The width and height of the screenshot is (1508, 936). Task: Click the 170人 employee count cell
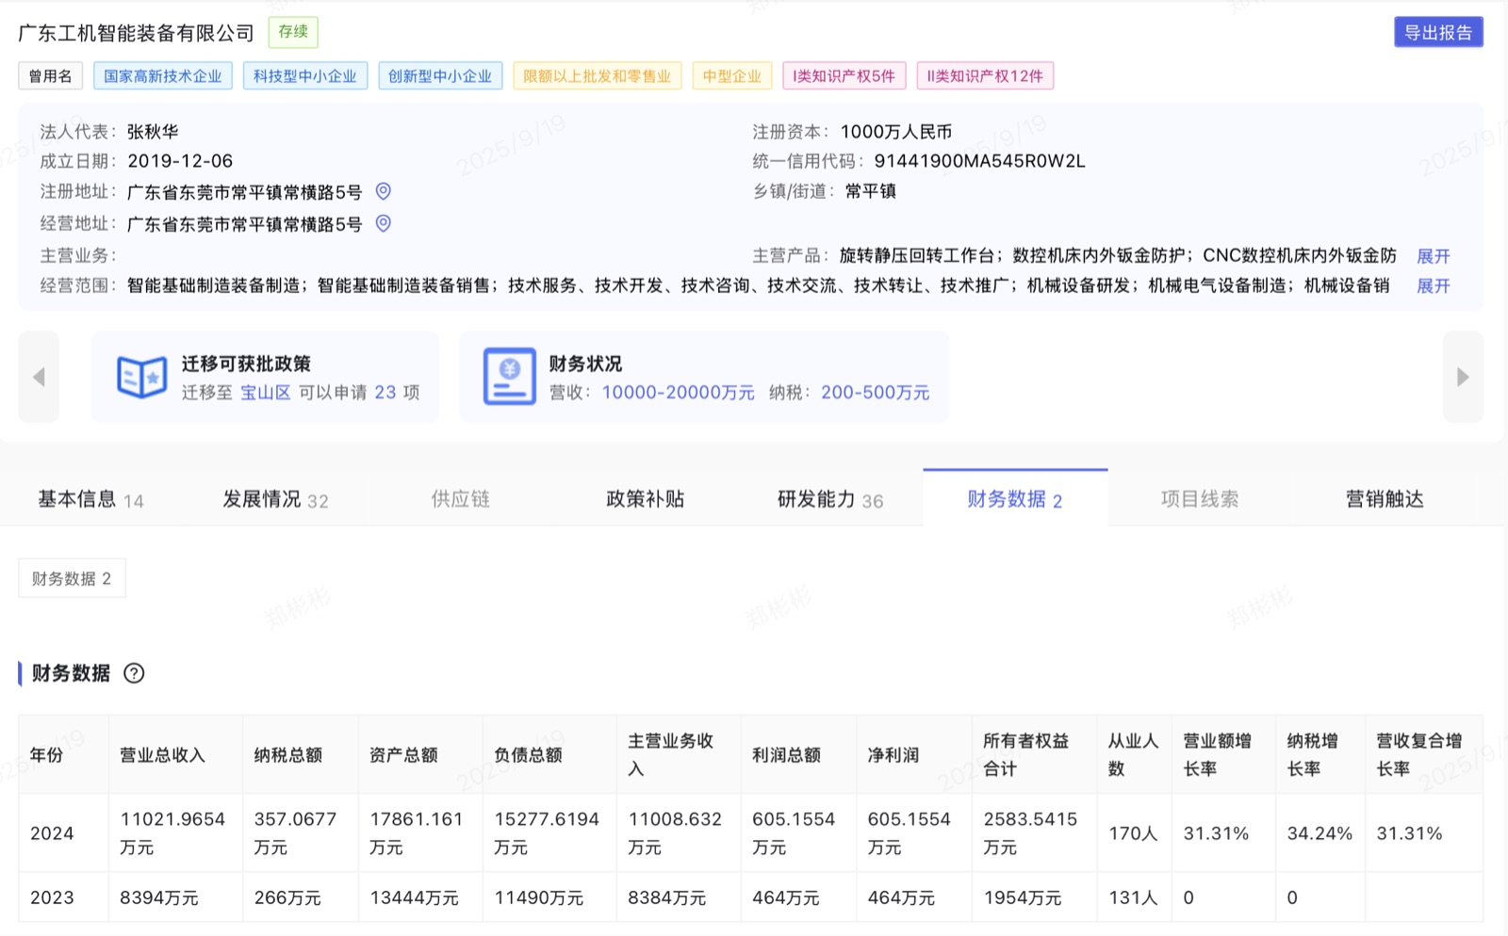point(1133,833)
